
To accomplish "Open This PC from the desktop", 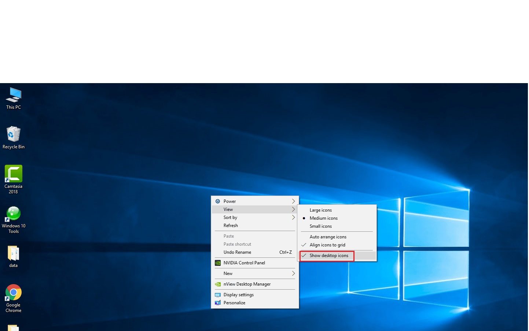I will [x=13, y=98].
